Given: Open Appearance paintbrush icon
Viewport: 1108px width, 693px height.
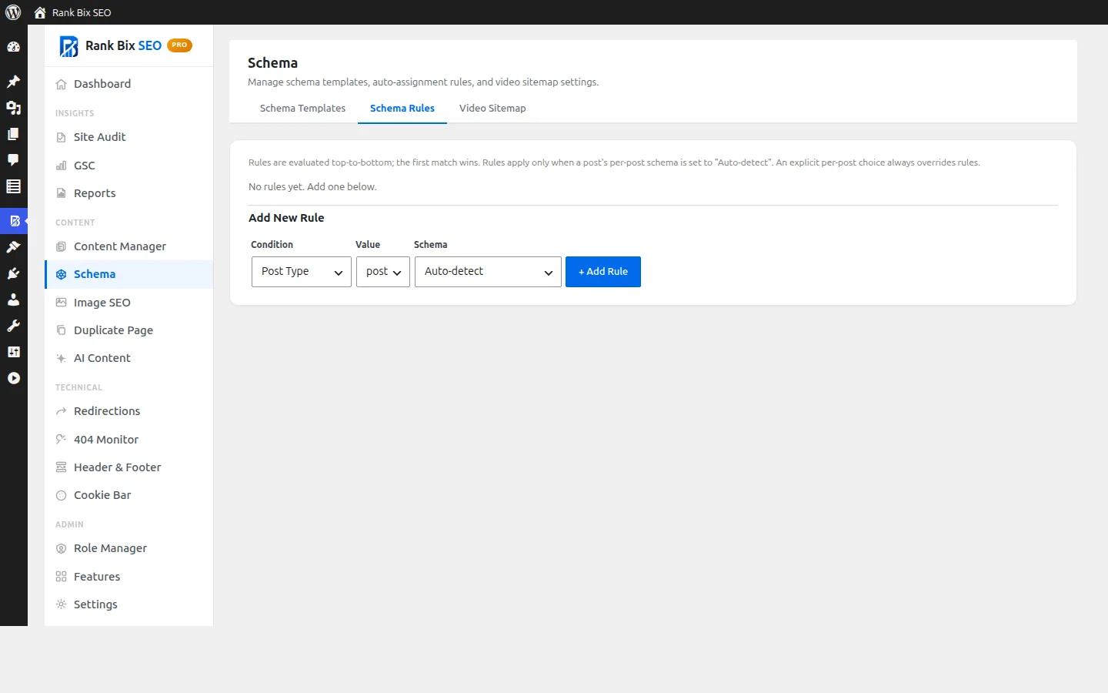Looking at the screenshot, I should (x=13, y=247).
